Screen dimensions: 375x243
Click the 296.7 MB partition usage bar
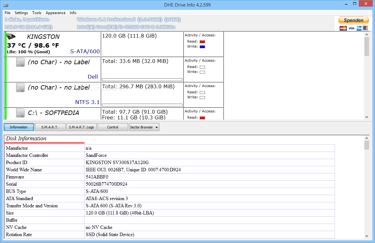pyautogui.click(x=142, y=105)
